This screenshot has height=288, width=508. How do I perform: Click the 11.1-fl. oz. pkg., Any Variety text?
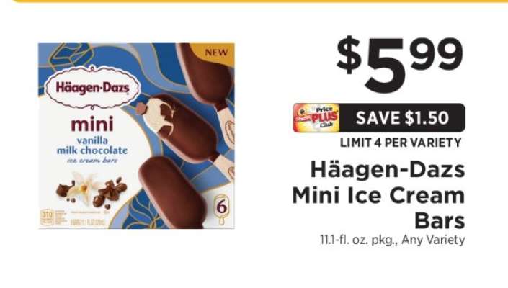tap(392, 240)
